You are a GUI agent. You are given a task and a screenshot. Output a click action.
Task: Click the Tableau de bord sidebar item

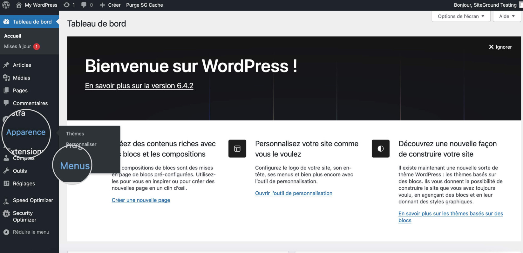(29, 22)
